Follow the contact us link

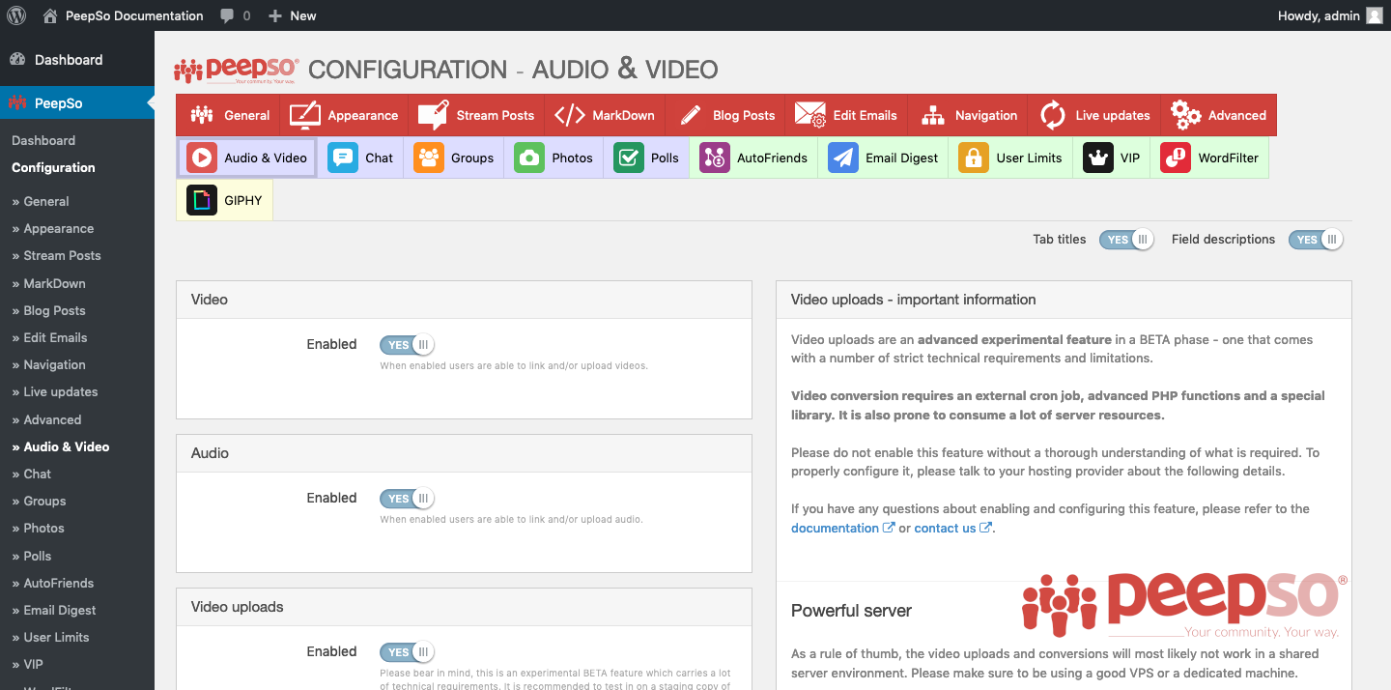point(952,528)
